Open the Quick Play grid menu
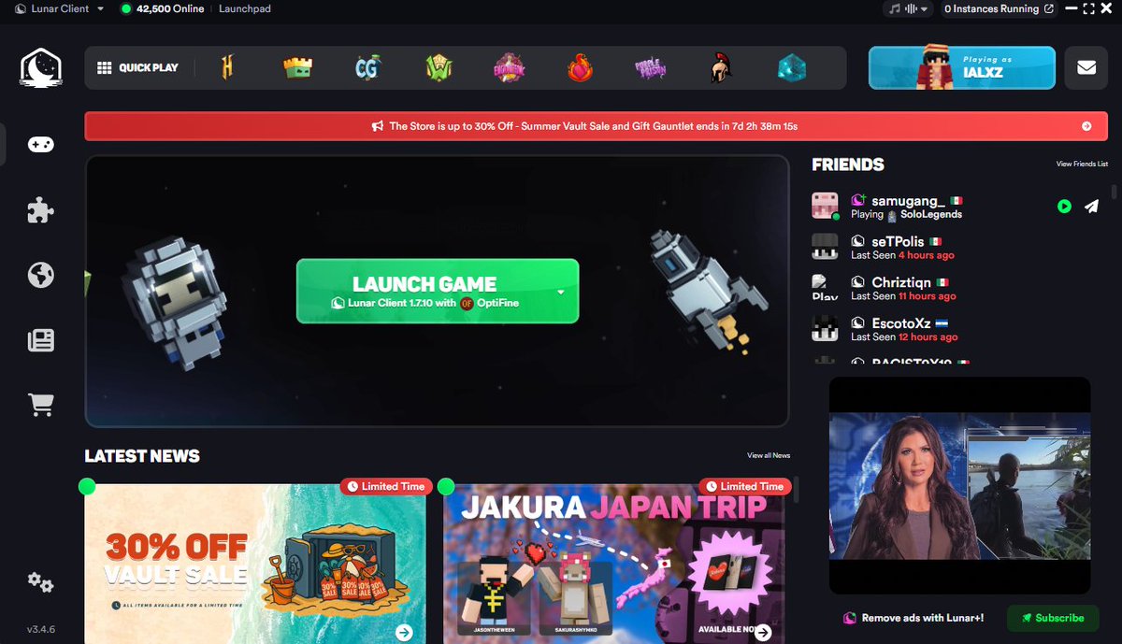Screen dimensions: 1122x644 pyautogui.click(x=137, y=68)
